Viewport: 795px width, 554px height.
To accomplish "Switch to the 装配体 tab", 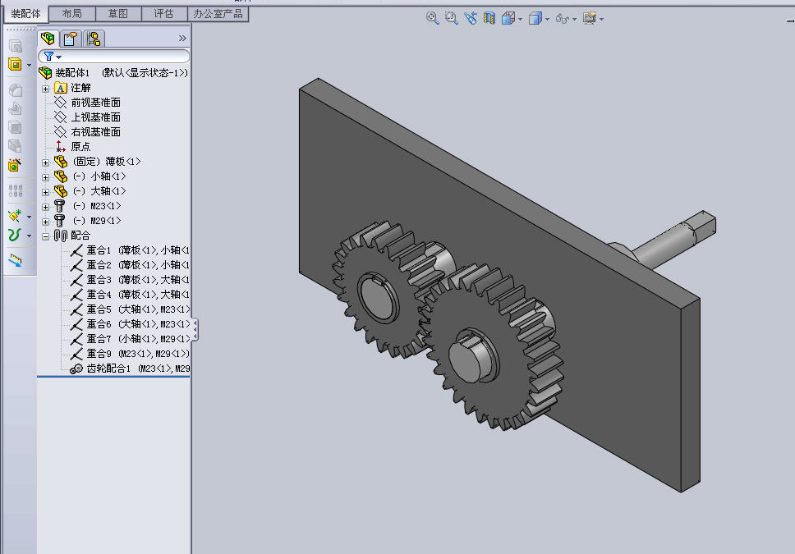I will point(25,14).
